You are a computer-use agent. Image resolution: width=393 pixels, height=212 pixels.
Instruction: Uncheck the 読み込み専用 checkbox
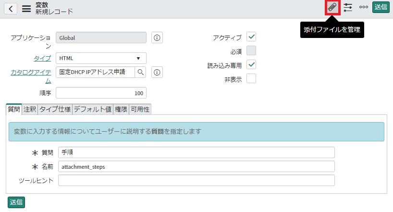[x=251, y=65]
